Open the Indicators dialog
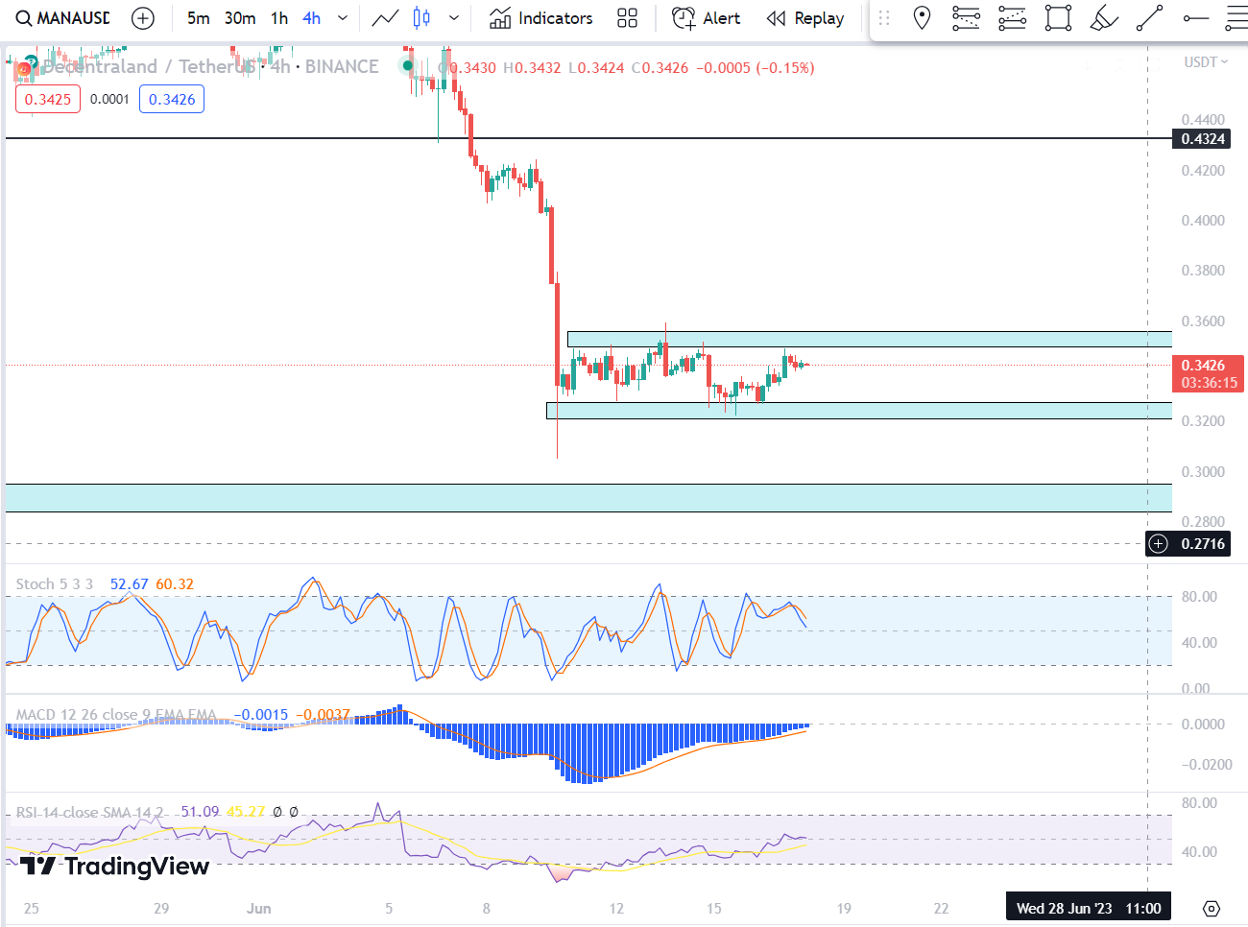 click(x=540, y=18)
